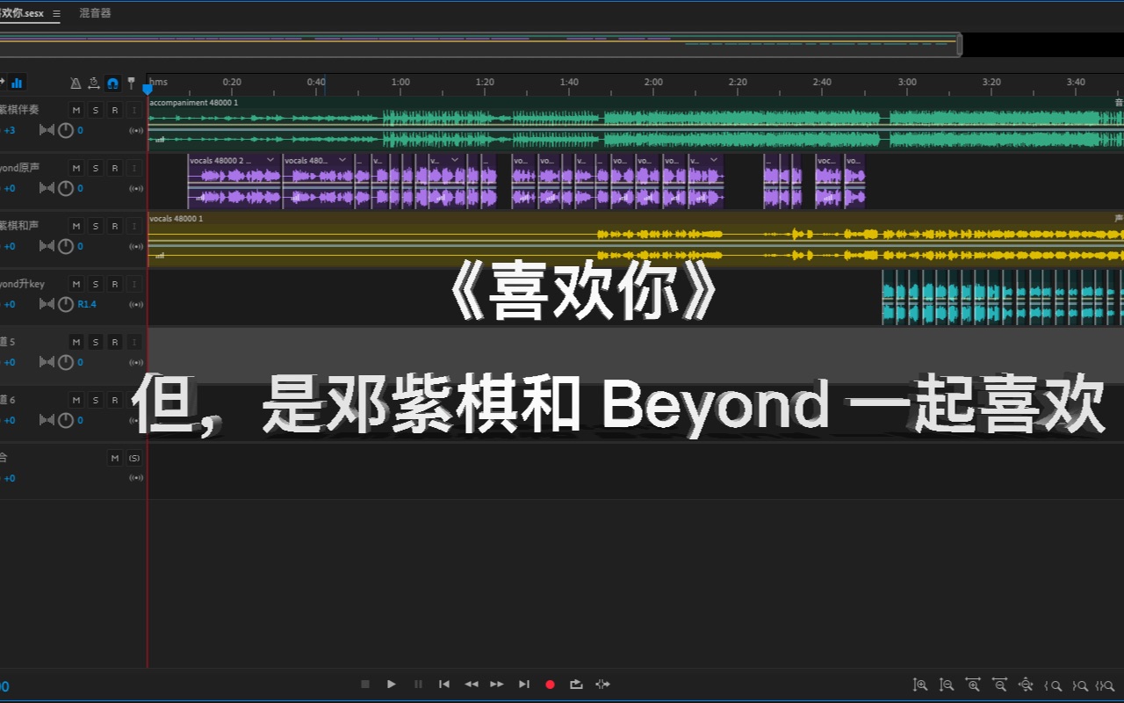Click the +3 volume value on 紫棋伴奏 track
This screenshot has width=1124, height=703.
click(x=9, y=130)
